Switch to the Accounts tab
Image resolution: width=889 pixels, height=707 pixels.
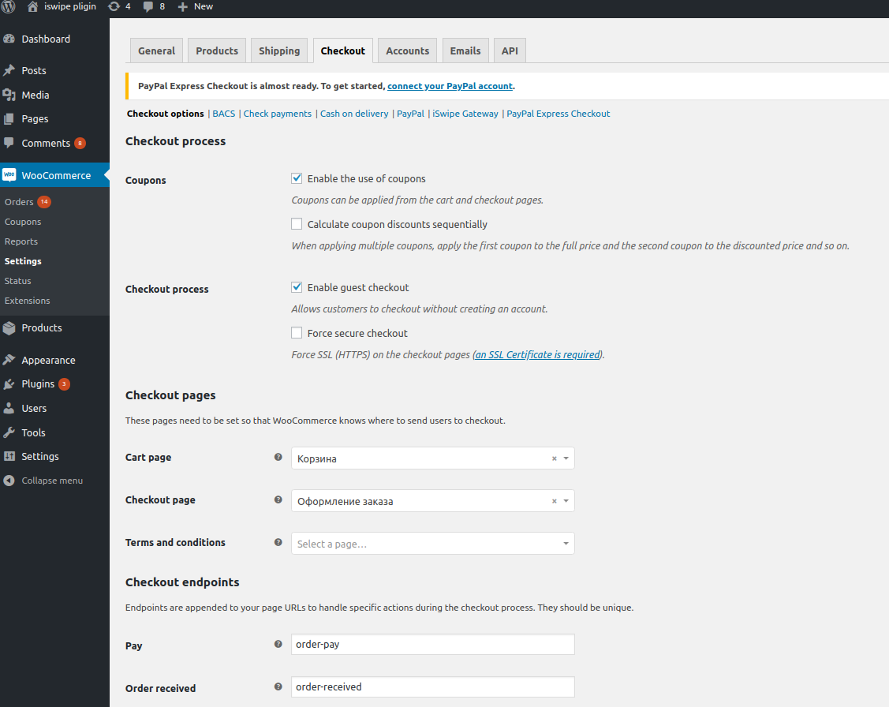tap(408, 50)
